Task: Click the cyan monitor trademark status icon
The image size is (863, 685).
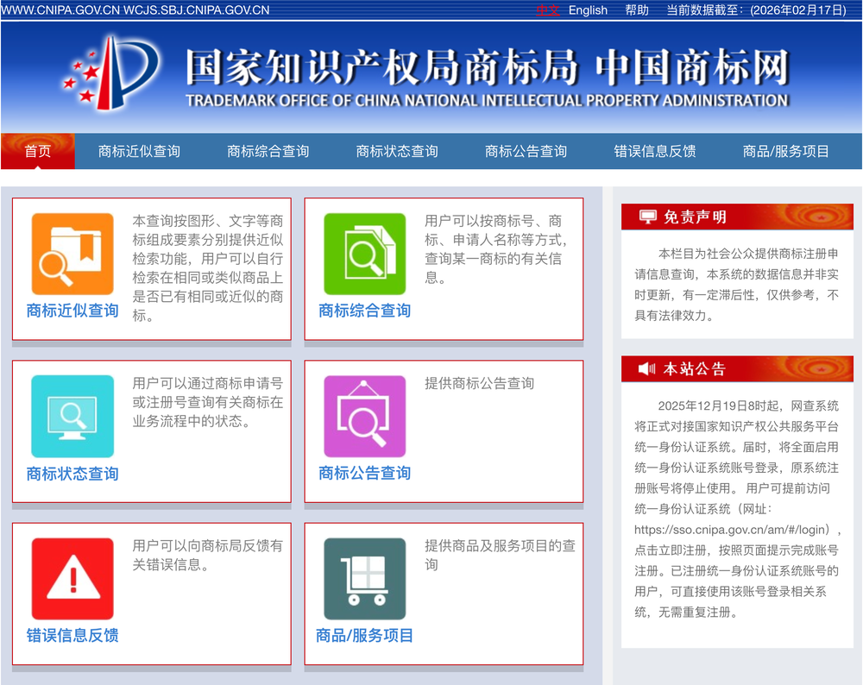Action: pos(72,416)
